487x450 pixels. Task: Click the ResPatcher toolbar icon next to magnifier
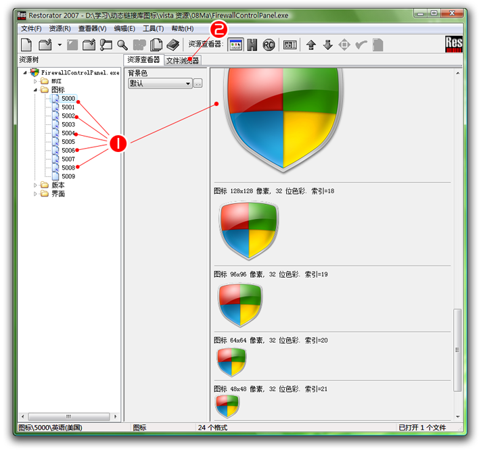pyautogui.click(x=106, y=45)
